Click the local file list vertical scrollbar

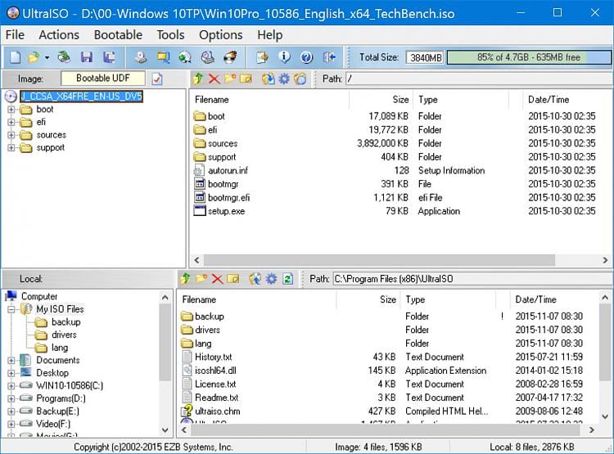point(605,343)
